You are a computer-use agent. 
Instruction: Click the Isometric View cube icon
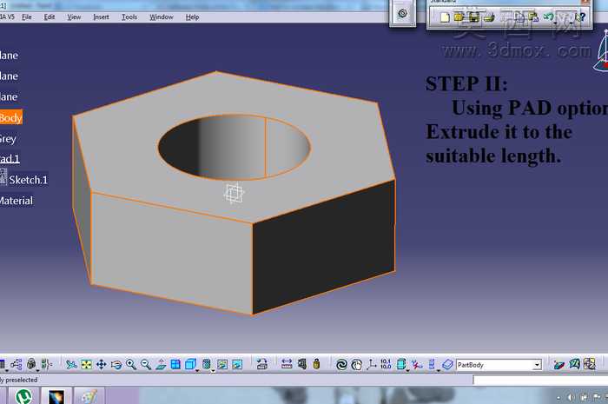point(190,364)
